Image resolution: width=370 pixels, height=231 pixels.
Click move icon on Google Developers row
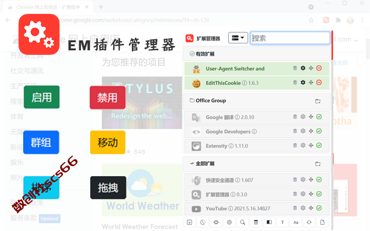[311, 131]
